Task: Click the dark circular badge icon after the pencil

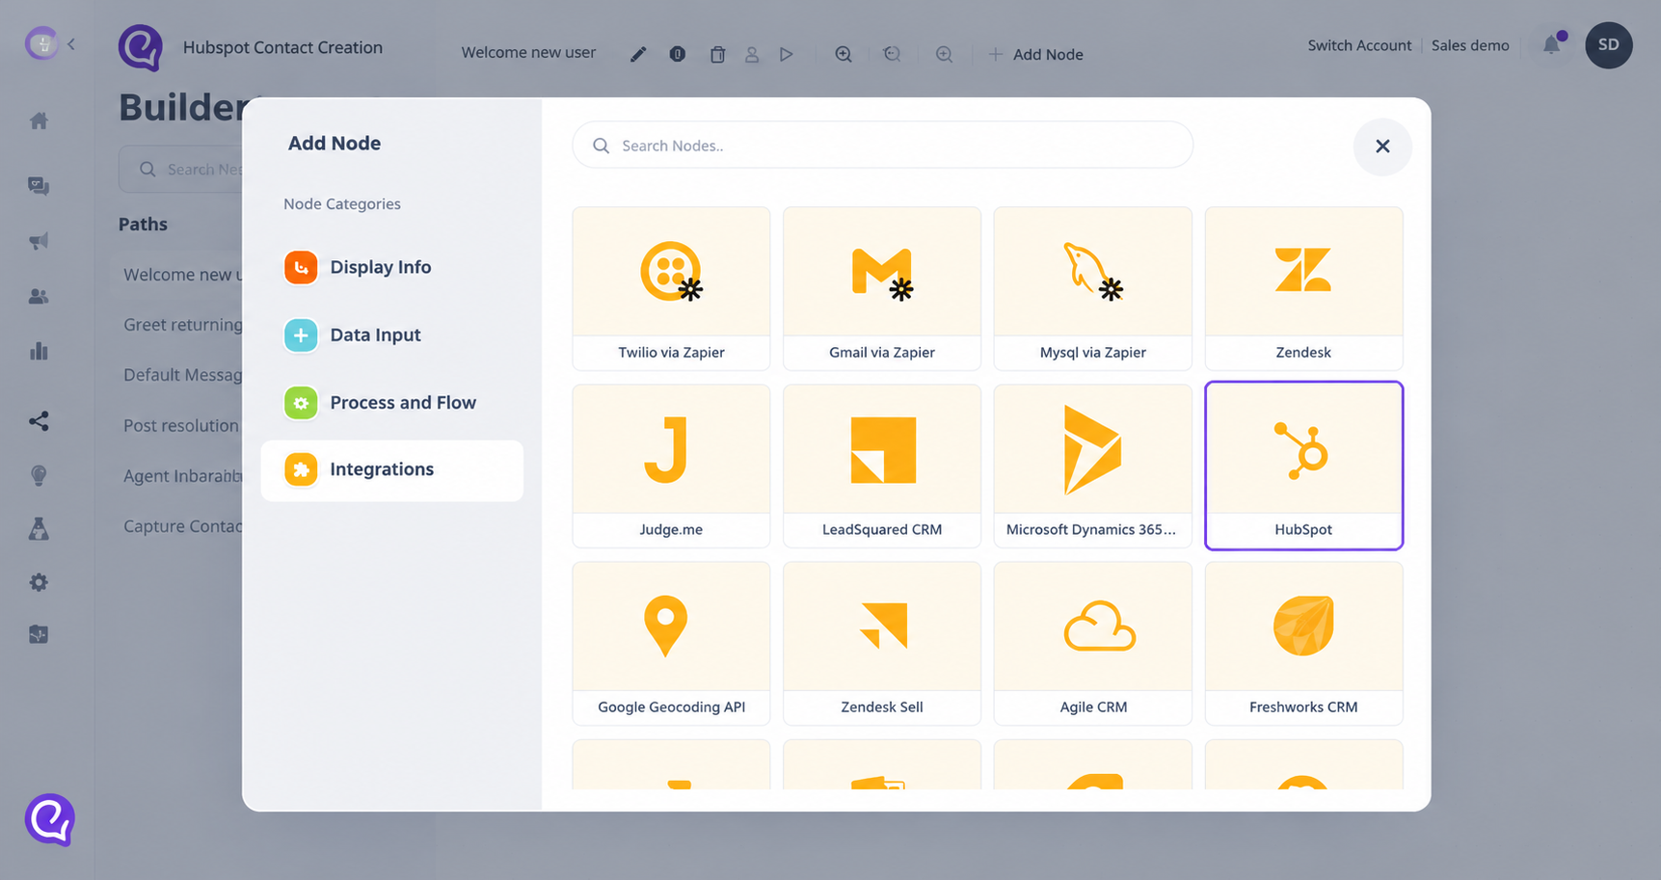Action: tap(678, 54)
